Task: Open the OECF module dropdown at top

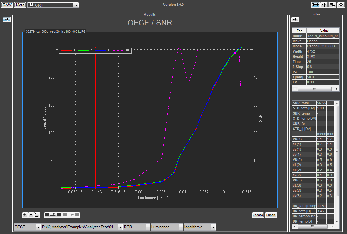Action: [x=76, y=5]
